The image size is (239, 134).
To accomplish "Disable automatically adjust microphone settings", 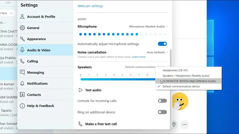I will [162, 44].
